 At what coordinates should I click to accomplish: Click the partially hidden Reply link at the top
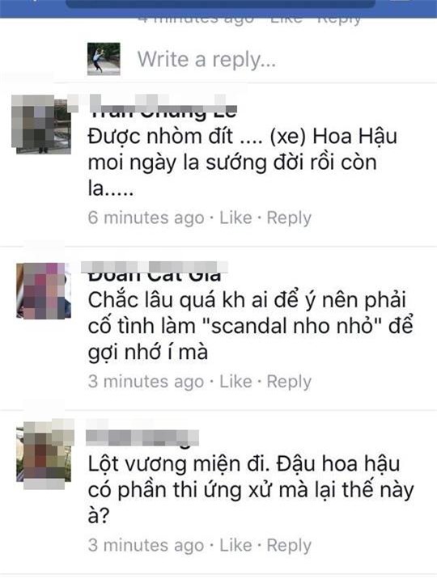339,21
